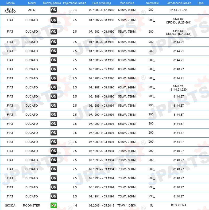Screen dimensions: 209x210
Task: Select the 09.1986 -> 05.1990 production years cell
Action: pos(102,69)
